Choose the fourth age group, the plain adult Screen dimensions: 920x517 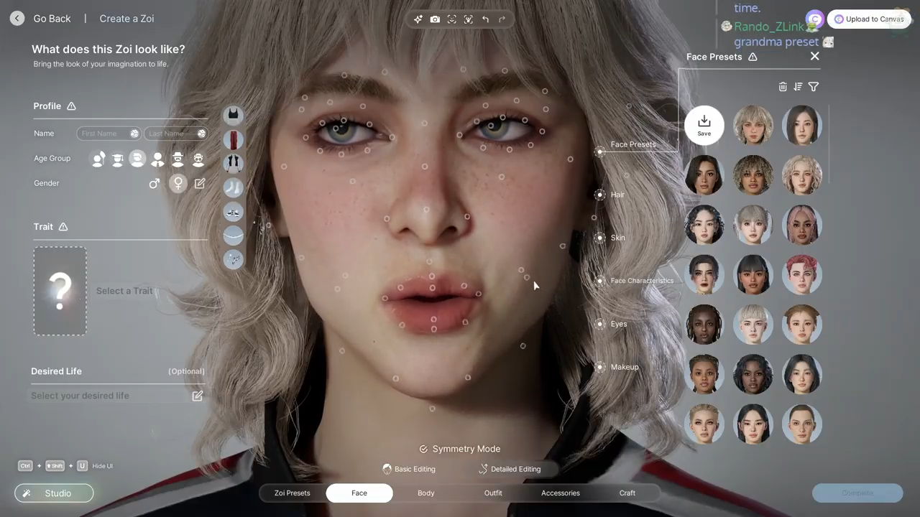(x=157, y=159)
